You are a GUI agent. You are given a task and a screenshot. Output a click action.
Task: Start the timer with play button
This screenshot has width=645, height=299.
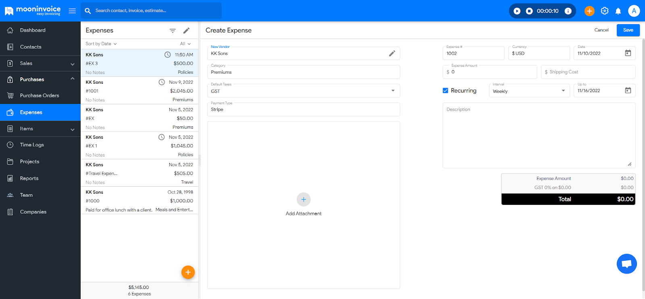click(517, 11)
